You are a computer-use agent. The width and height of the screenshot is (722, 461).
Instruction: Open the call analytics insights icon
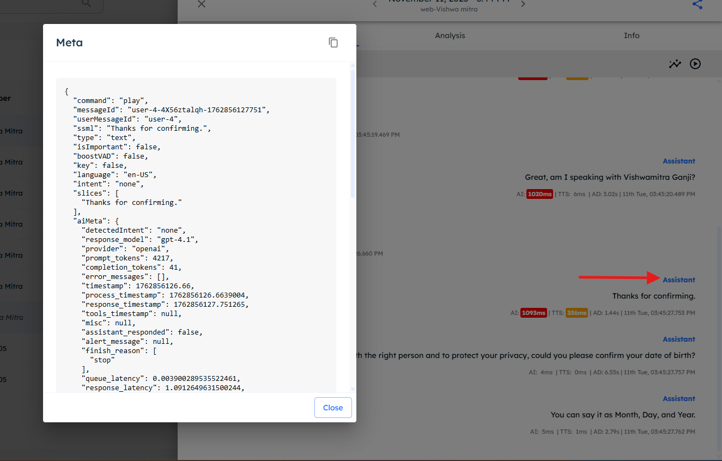(x=675, y=64)
